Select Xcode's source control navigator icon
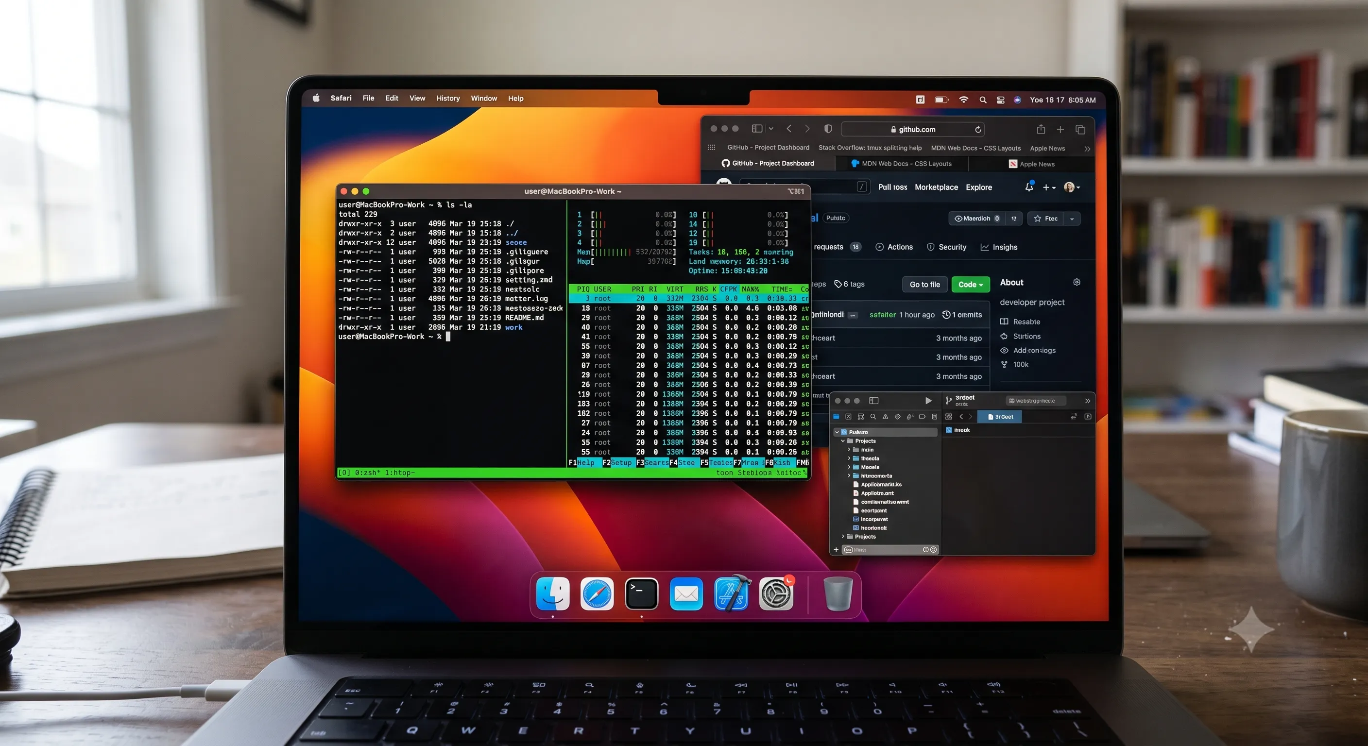Screen dimensions: 1368x746 pyautogui.click(x=848, y=417)
